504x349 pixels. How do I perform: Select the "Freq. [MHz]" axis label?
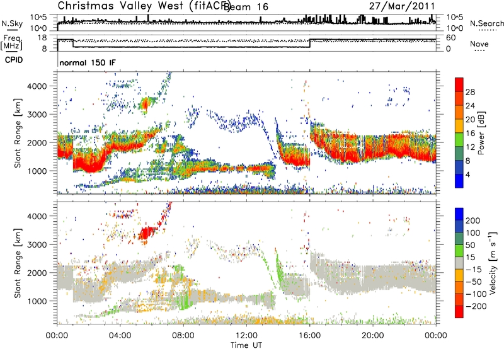pyautogui.click(x=12, y=42)
